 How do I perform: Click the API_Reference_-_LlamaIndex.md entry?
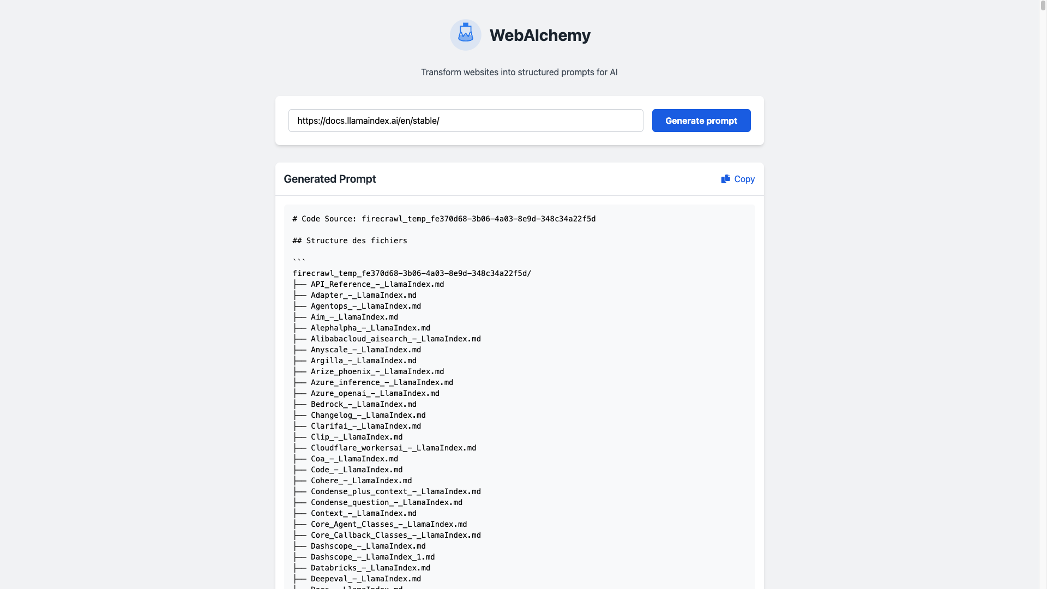click(x=377, y=284)
